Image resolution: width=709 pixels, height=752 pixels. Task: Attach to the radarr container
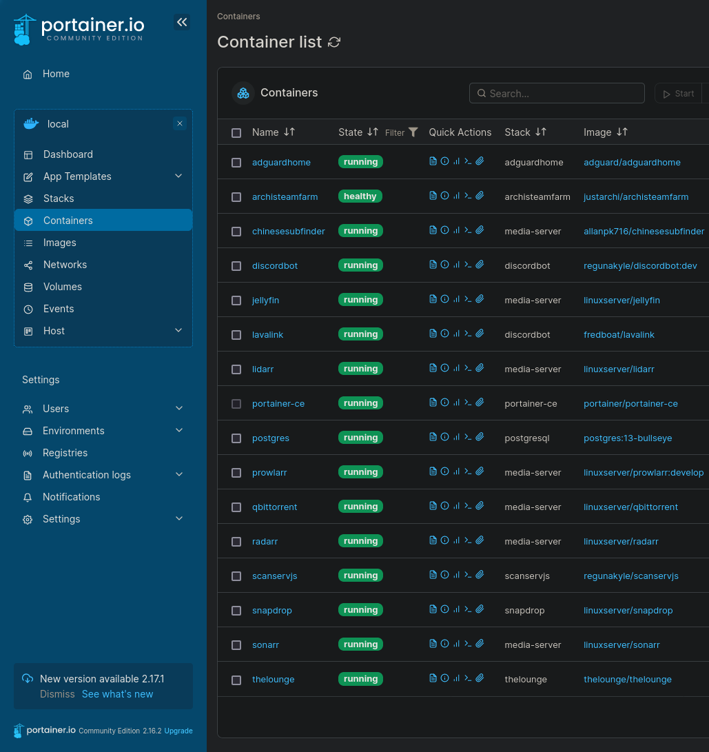pyautogui.click(x=480, y=540)
